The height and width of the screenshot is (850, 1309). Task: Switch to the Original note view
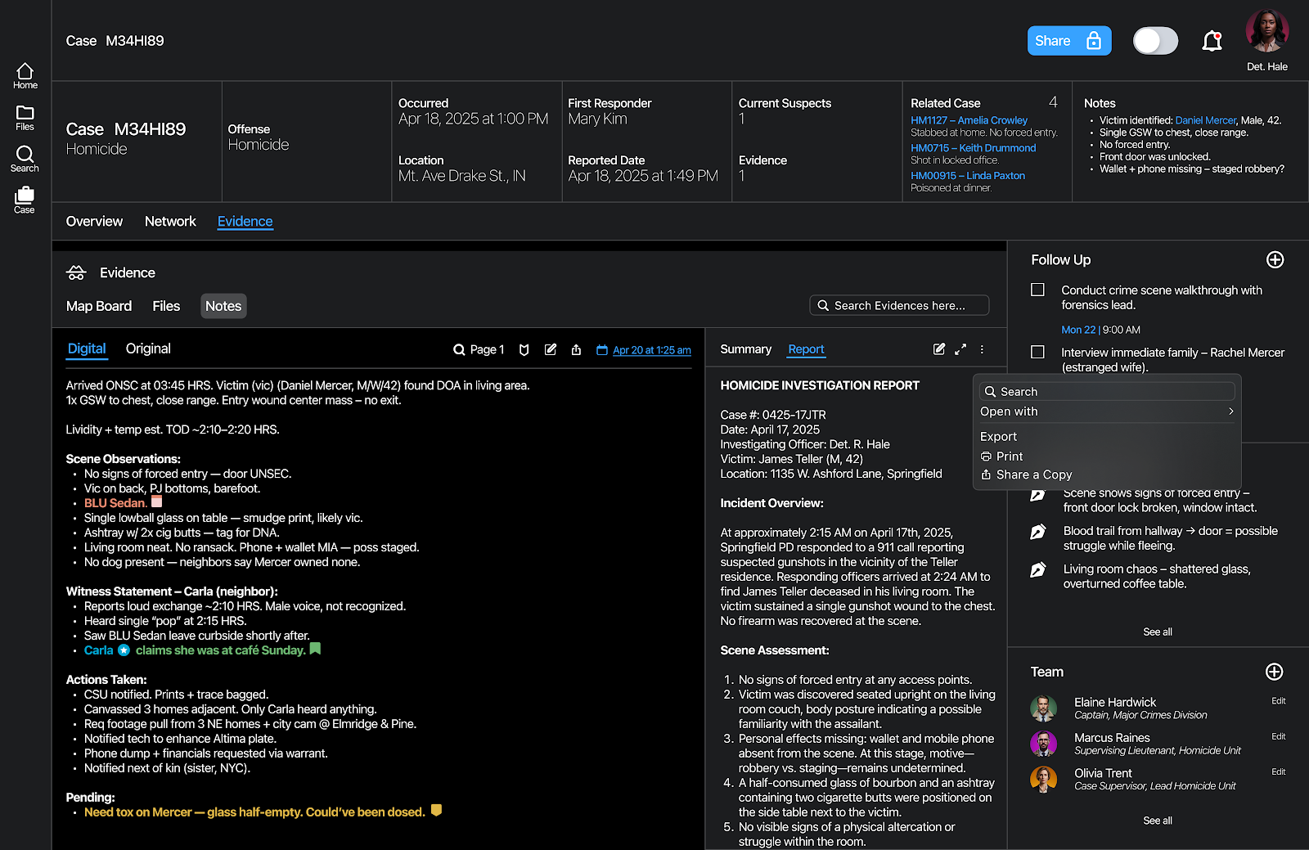pyautogui.click(x=148, y=349)
